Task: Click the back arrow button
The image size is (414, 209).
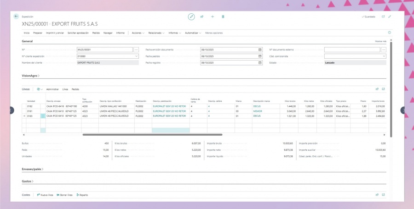Action: [x=16, y=16]
